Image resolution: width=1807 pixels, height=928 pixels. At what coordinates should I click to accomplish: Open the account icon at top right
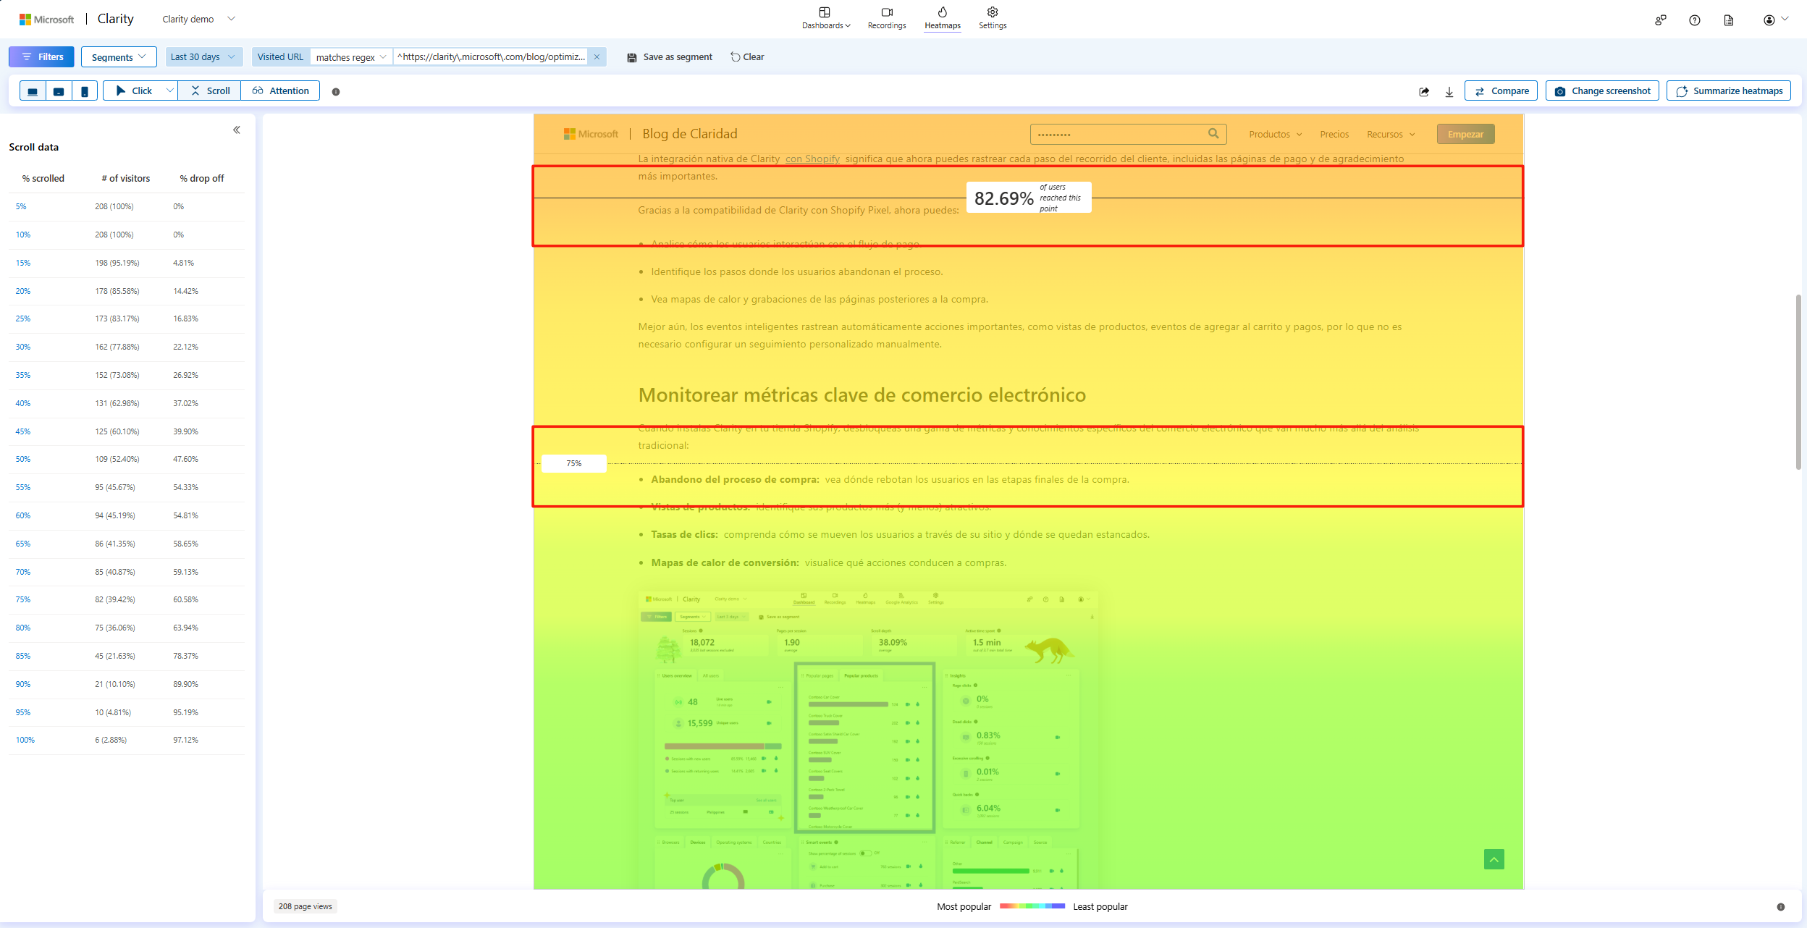point(1771,20)
